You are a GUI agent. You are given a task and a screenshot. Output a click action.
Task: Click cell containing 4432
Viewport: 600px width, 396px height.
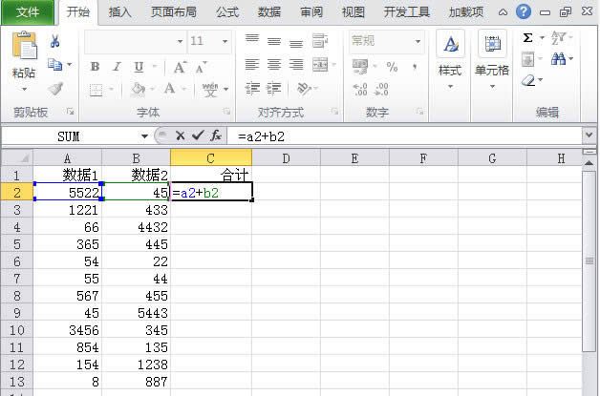137,227
